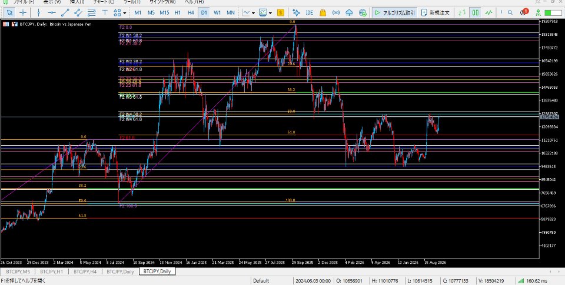565x285 pixels.
Task: Pick the trendline drawing tool
Action: (x=65, y=12)
